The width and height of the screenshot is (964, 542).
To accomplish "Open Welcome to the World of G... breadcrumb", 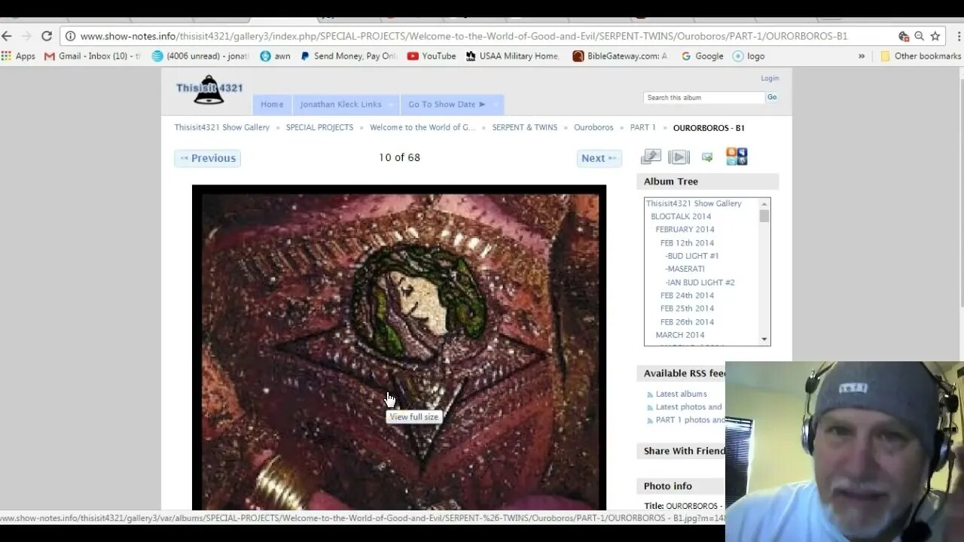I will [423, 127].
